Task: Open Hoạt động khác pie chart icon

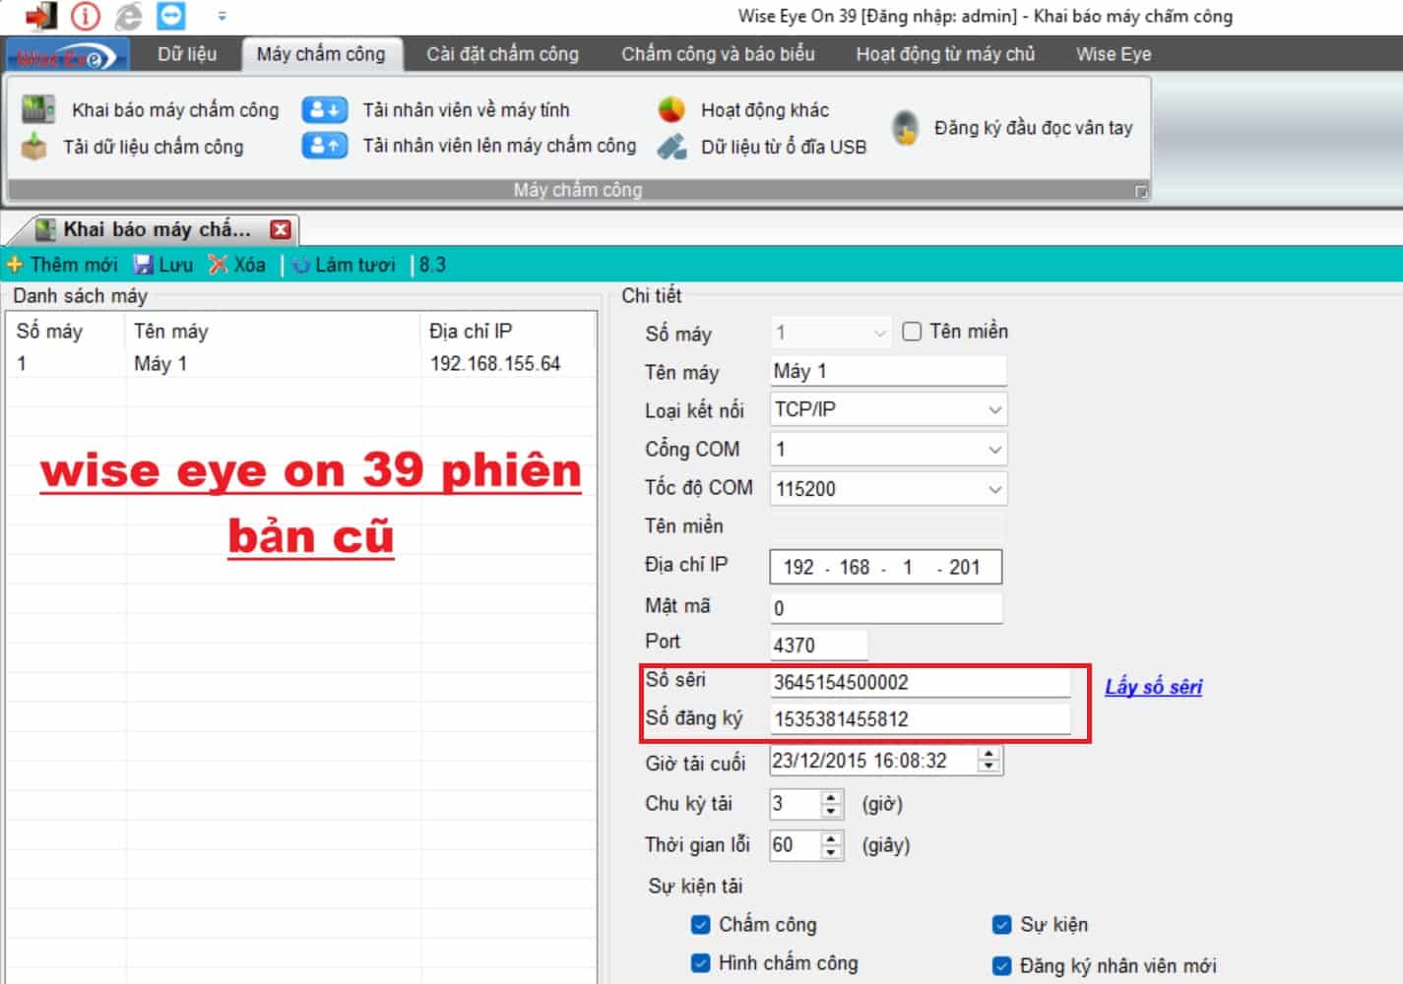Action: 671,109
